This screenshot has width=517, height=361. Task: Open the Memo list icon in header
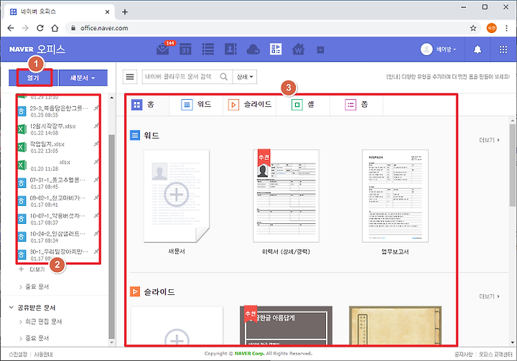[x=208, y=49]
